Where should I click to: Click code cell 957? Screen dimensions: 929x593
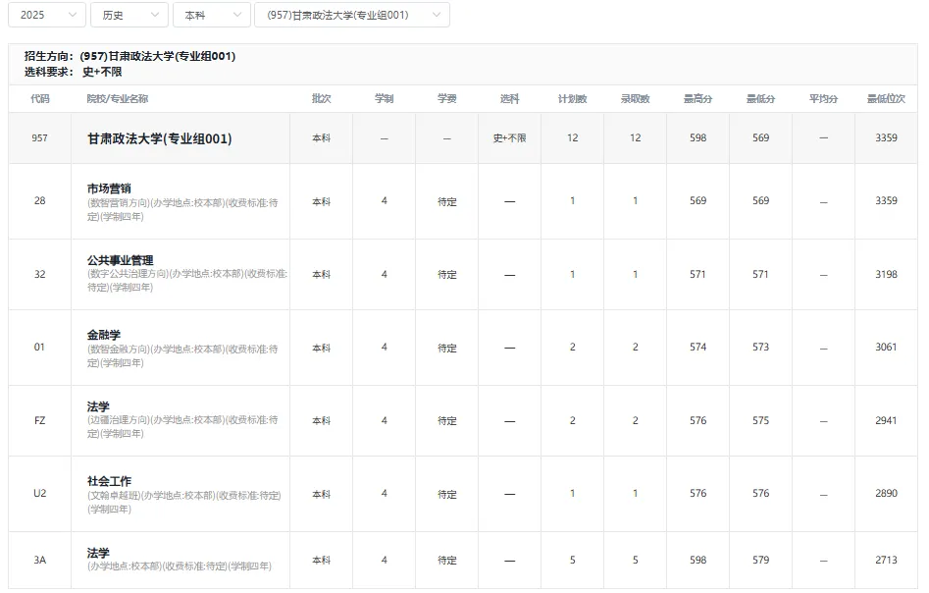click(39, 138)
